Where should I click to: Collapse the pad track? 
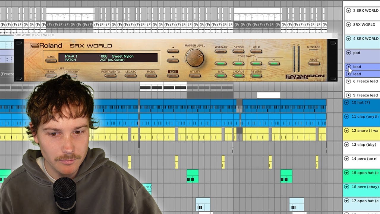point(349,53)
